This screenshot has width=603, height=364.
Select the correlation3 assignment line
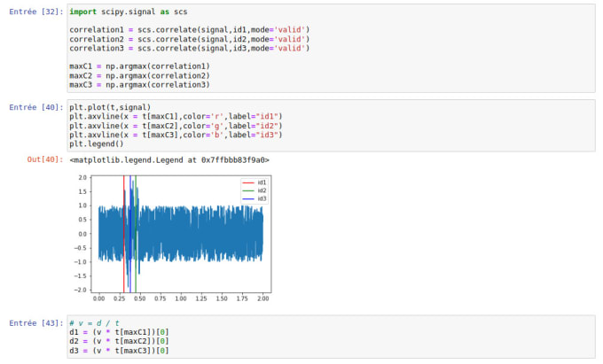(189, 49)
